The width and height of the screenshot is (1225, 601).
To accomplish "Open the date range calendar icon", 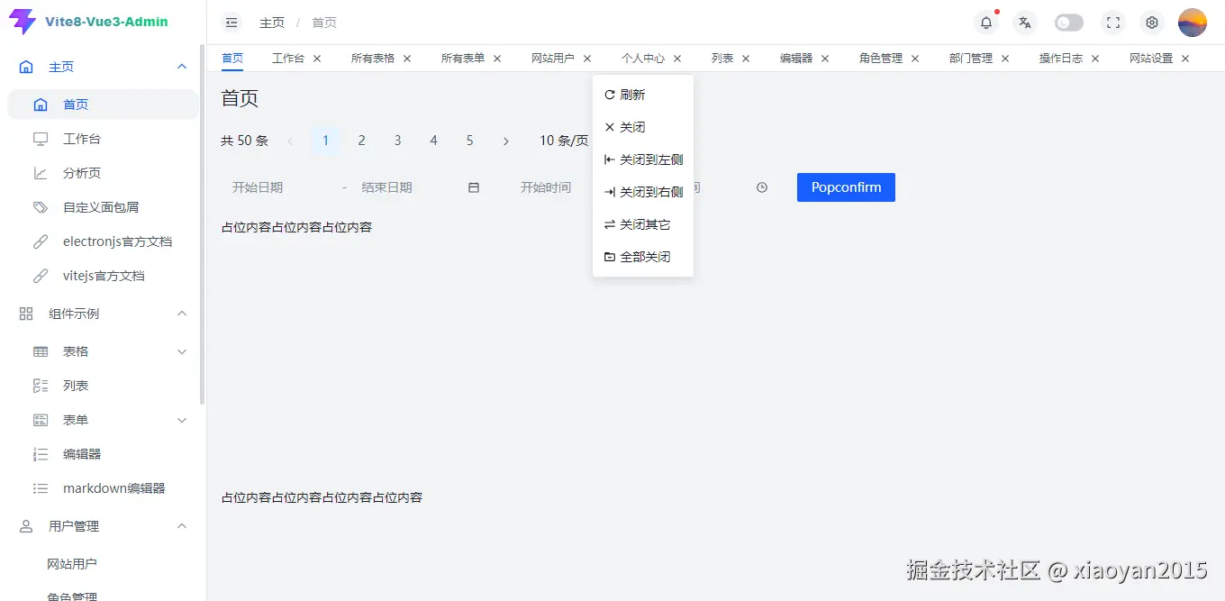I will [x=474, y=187].
